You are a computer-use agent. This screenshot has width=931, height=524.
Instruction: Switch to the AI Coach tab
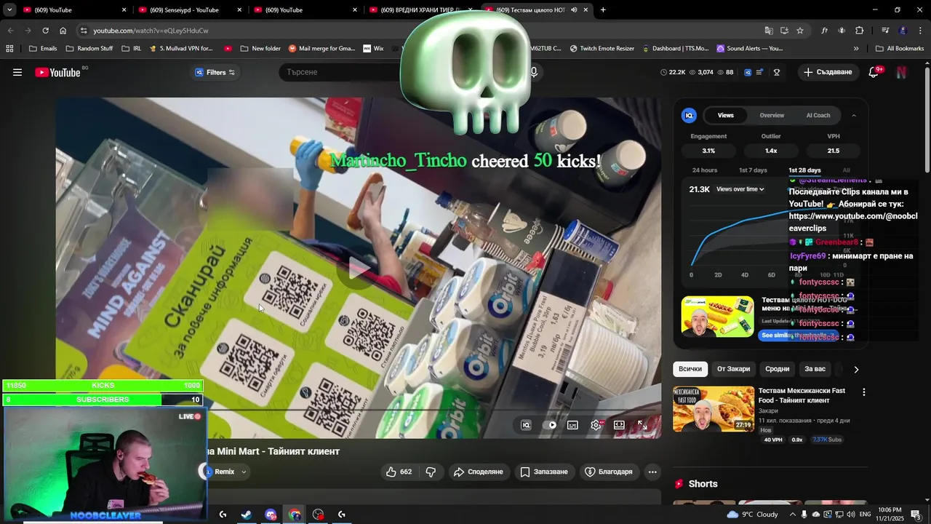[818, 115]
